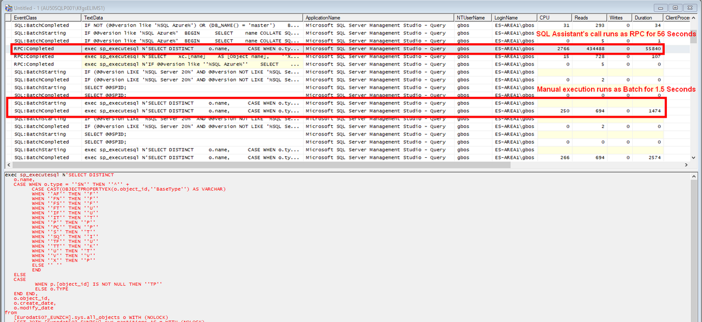This screenshot has height=322, width=702.
Task: Click the line WHEN ''V'' THEN ''V''
Action: pos(64,256)
